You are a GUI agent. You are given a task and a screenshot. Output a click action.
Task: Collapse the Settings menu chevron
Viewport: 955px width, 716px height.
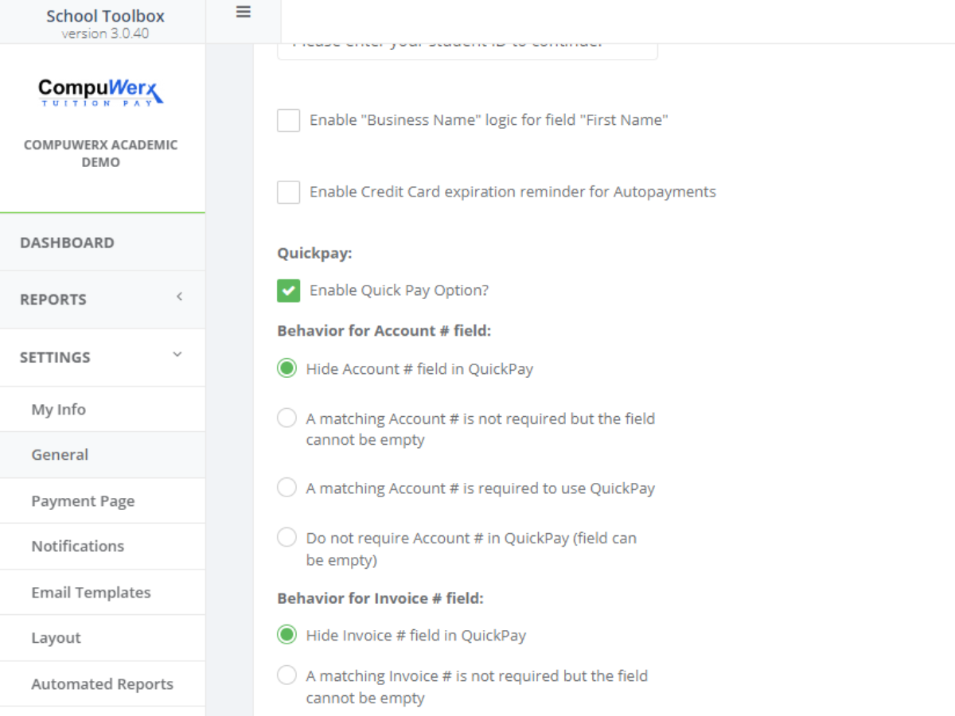[x=177, y=355]
